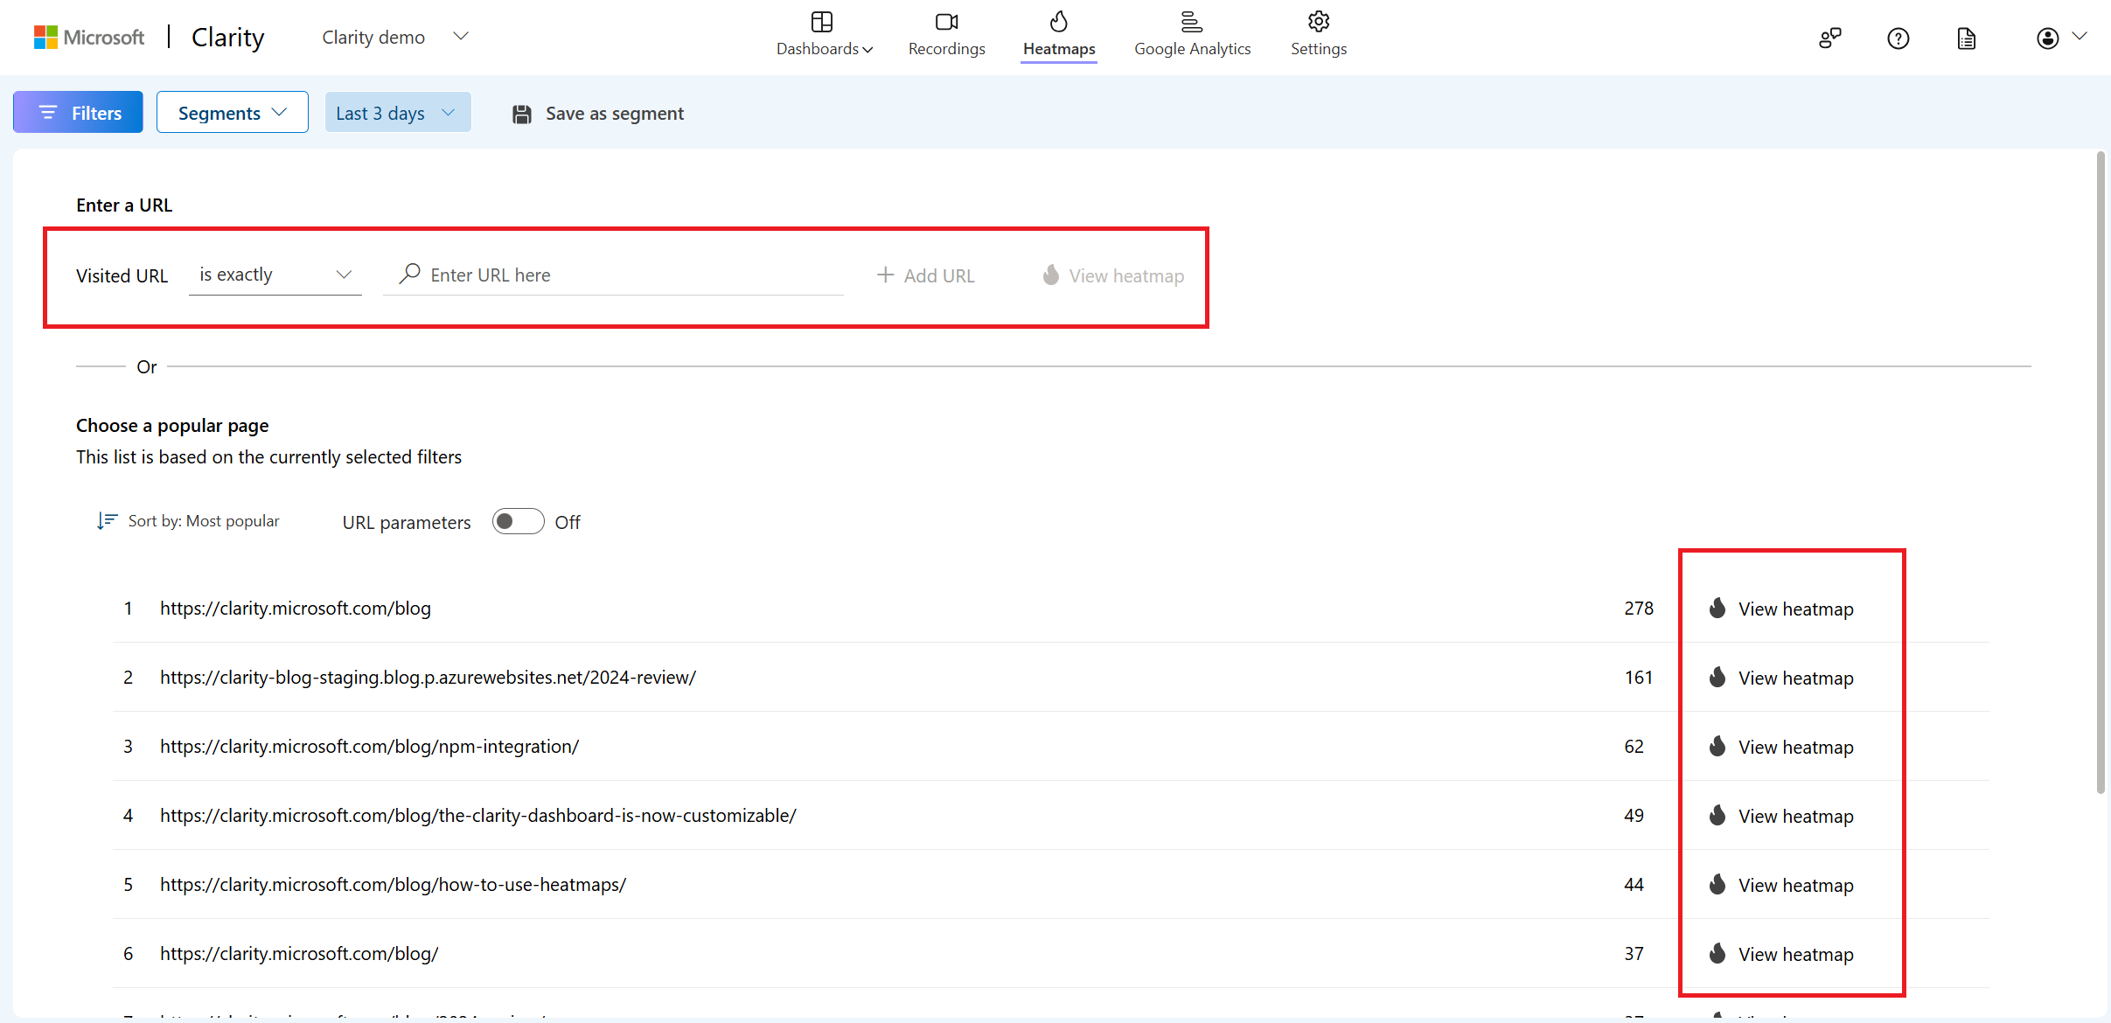Click the visit count 62
This screenshot has height=1023, width=2111.
click(1634, 746)
